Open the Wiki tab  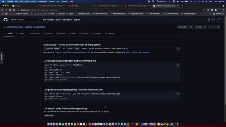tap(72, 34)
